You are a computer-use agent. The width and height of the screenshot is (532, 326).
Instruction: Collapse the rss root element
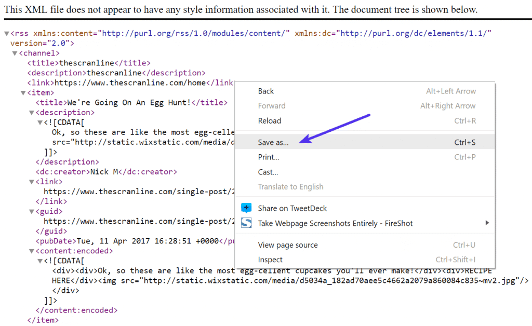point(7,34)
